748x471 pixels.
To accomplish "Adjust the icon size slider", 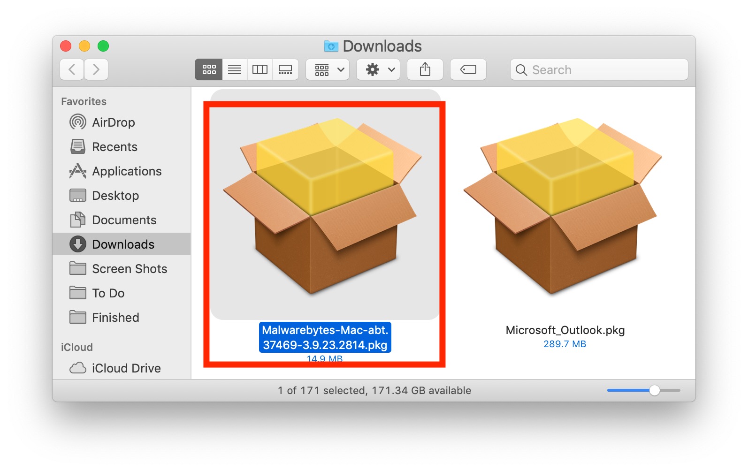I will pos(654,390).
